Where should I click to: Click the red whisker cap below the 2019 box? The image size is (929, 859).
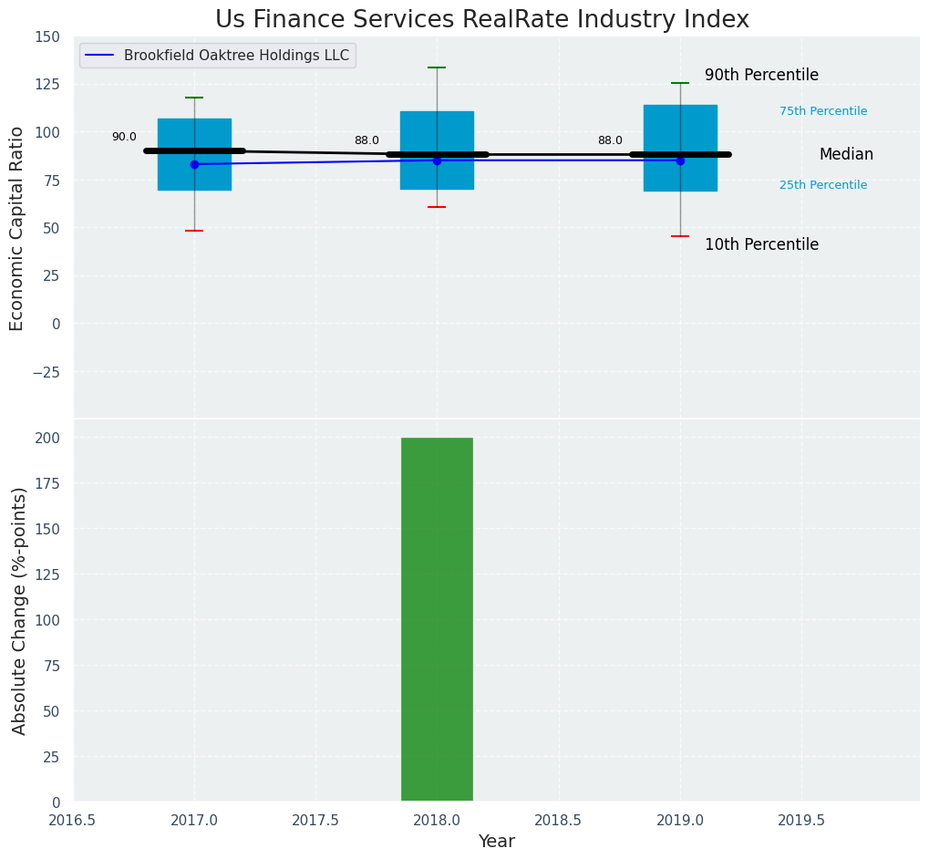pos(680,236)
